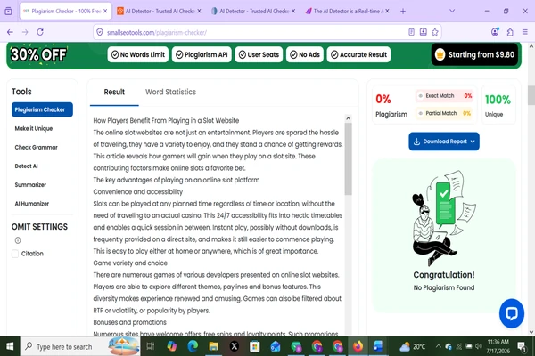Viewport: 535px width, 356px height.
Task: Click the No Plagiarism Found message
Action: (x=444, y=287)
